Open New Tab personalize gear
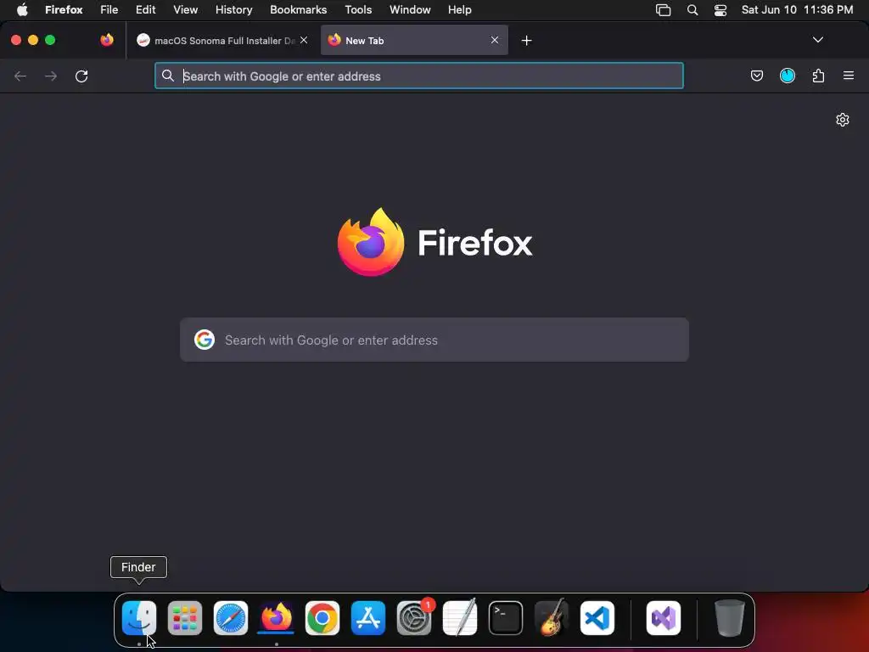Viewport: 869px width, 652px height. click(x=843, y=120)
